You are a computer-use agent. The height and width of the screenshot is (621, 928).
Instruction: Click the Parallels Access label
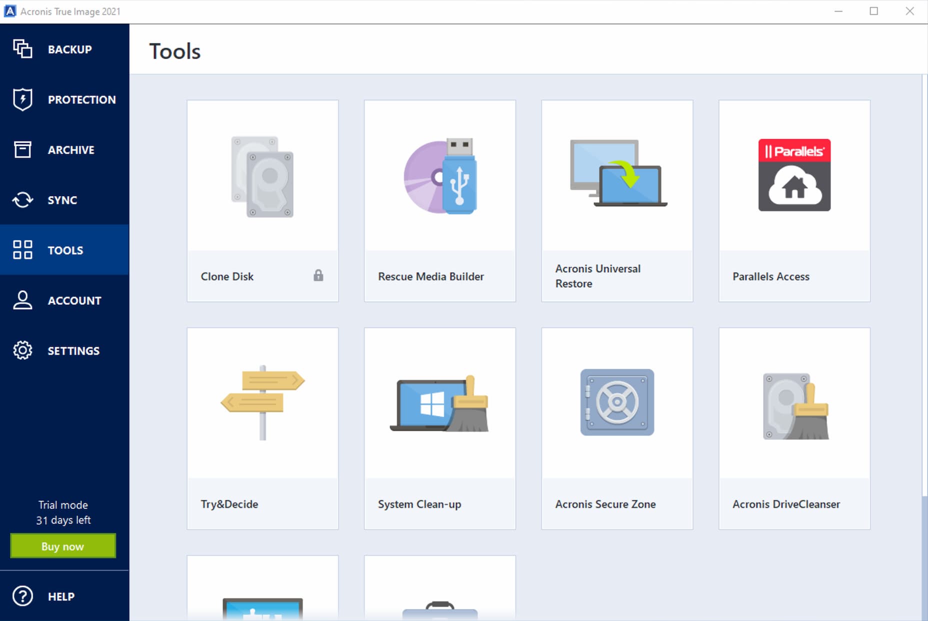click(771, 276)
